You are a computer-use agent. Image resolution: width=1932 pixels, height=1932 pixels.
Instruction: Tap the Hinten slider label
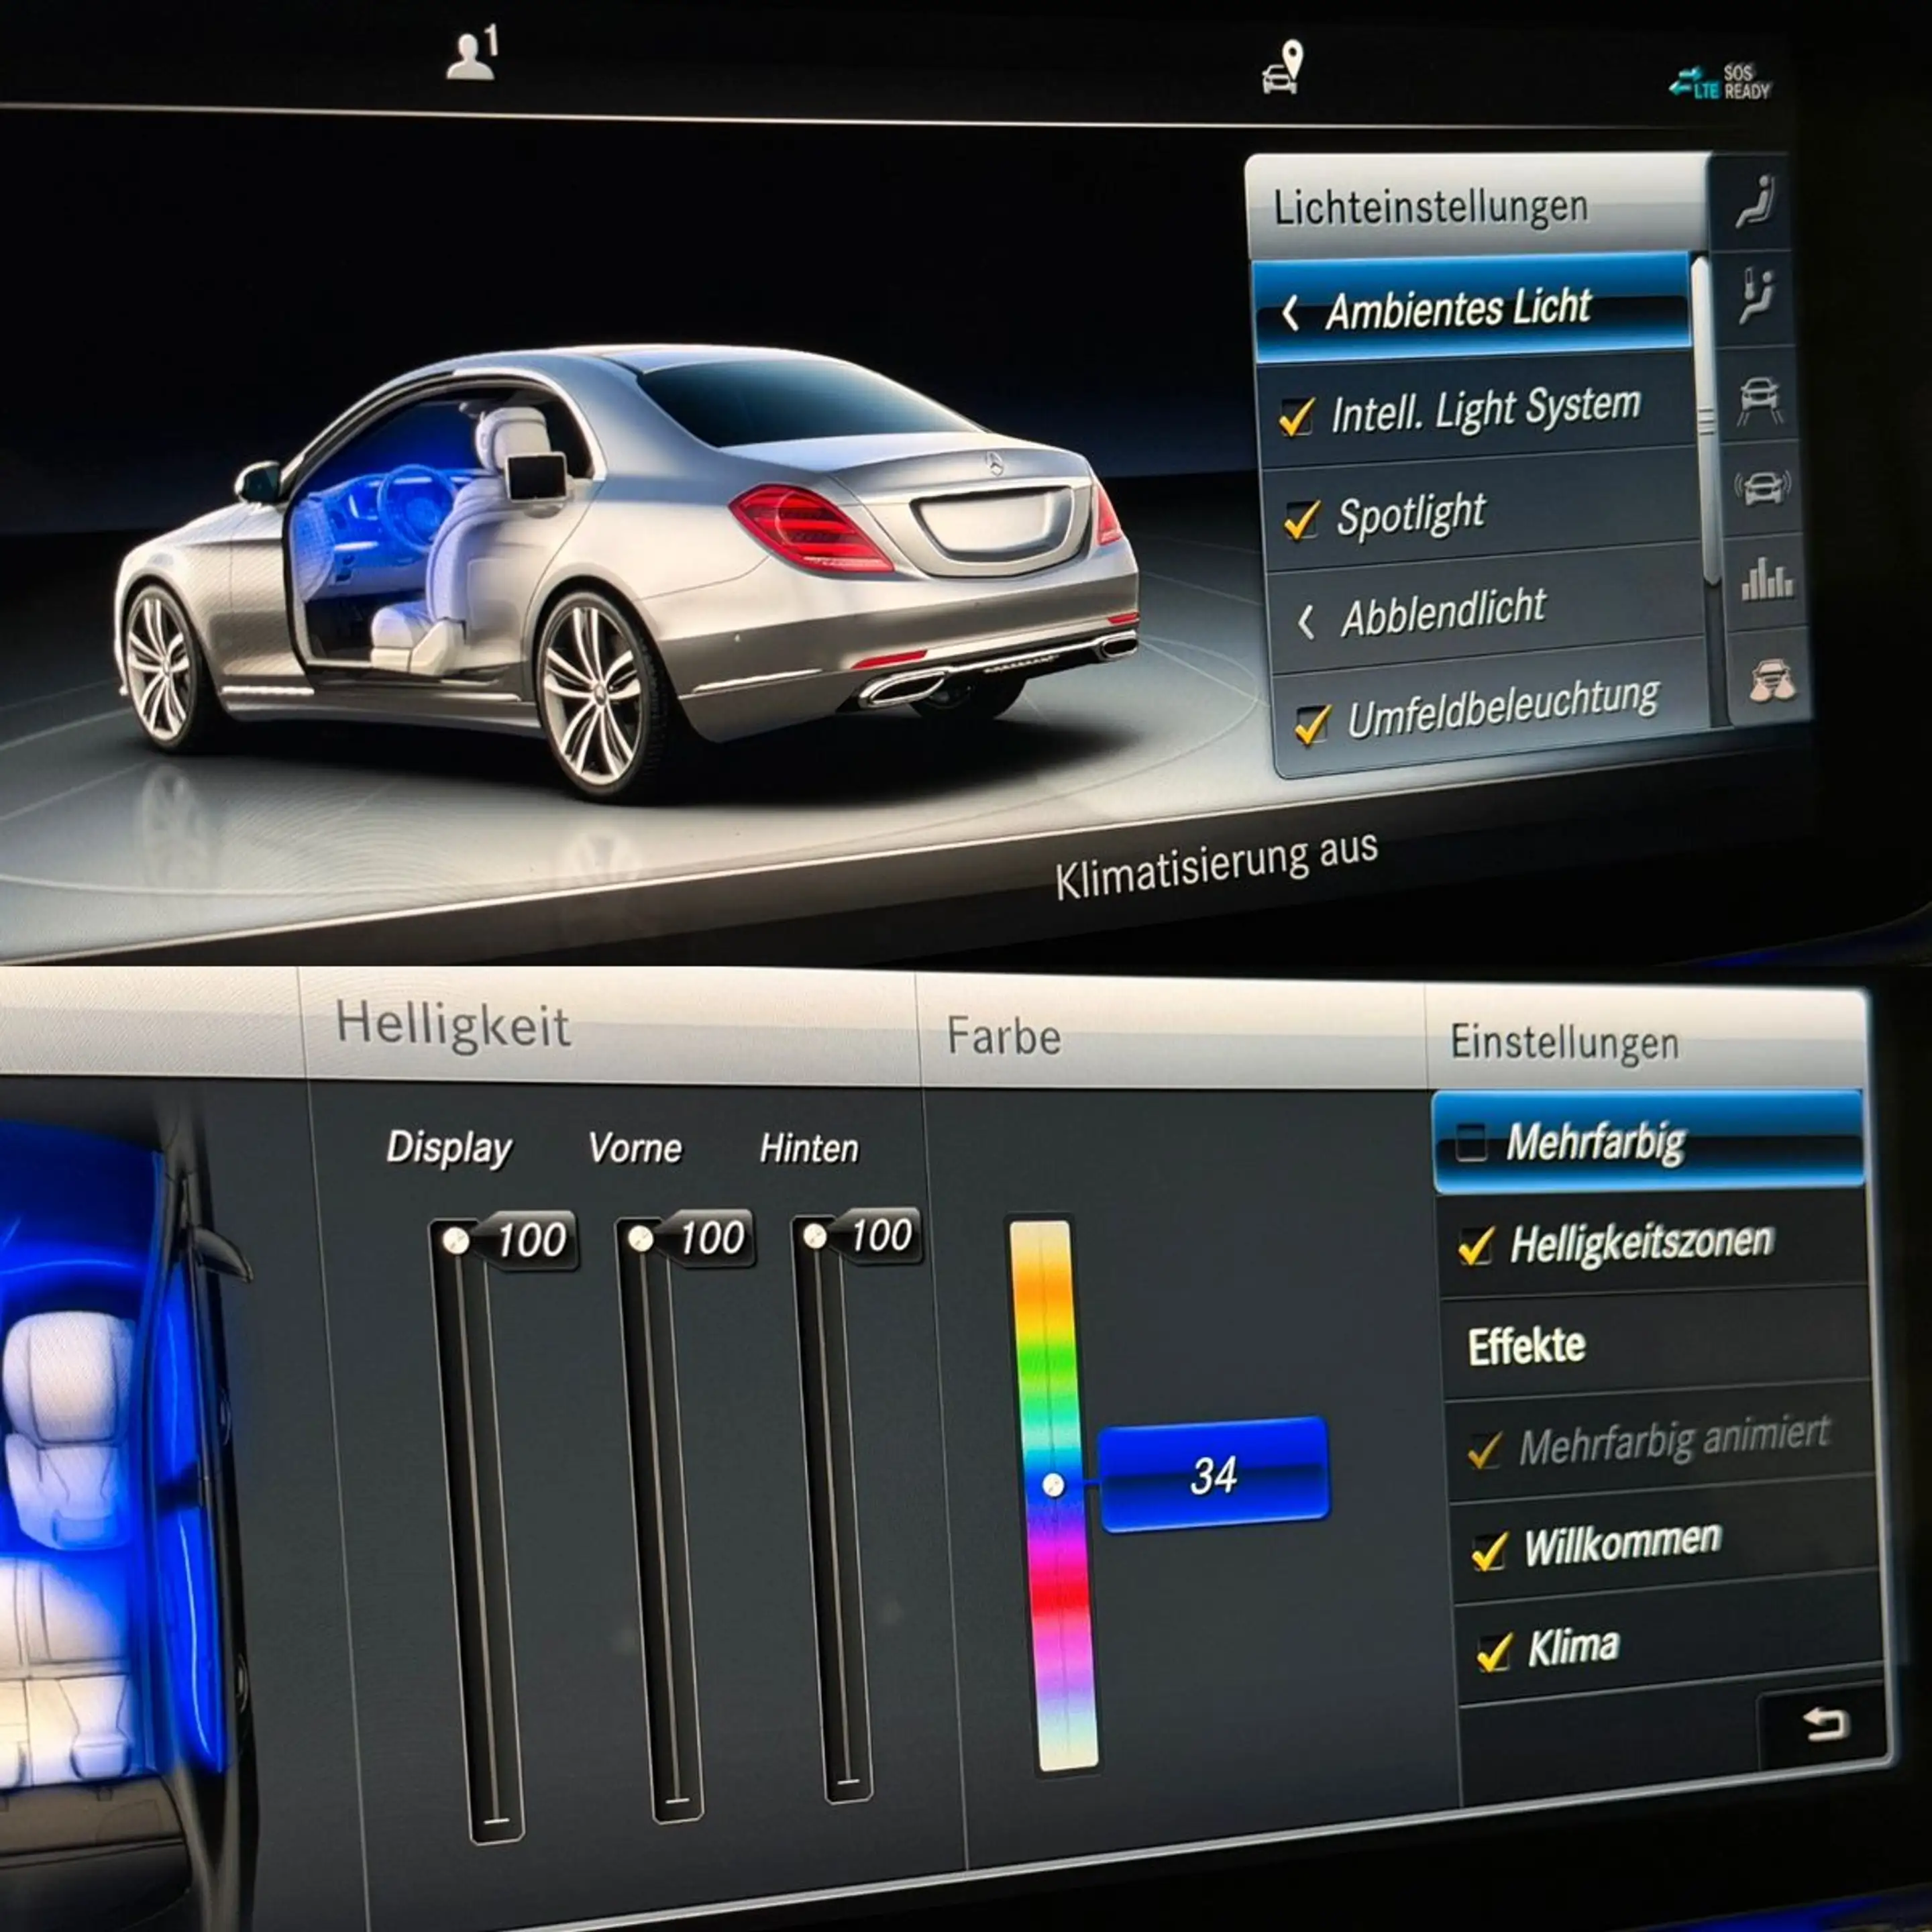[x=809, y=1148]
